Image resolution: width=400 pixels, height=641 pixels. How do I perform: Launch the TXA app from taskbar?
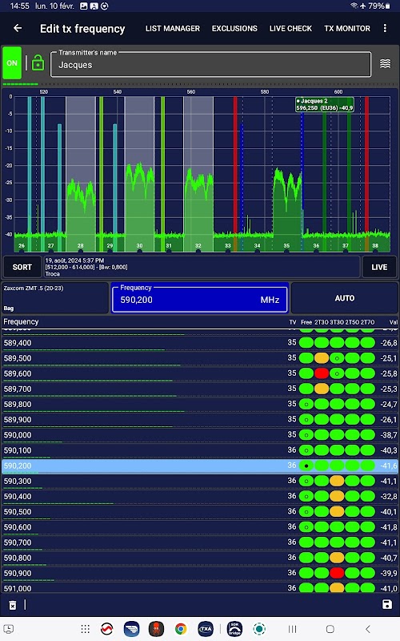206,629
